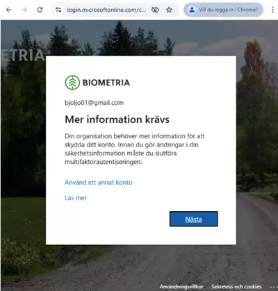
Task: Click the browser forward arrow
Action: [x=24, y=10]
